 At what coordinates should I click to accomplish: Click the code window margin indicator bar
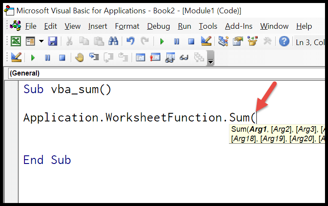(11, 142)
